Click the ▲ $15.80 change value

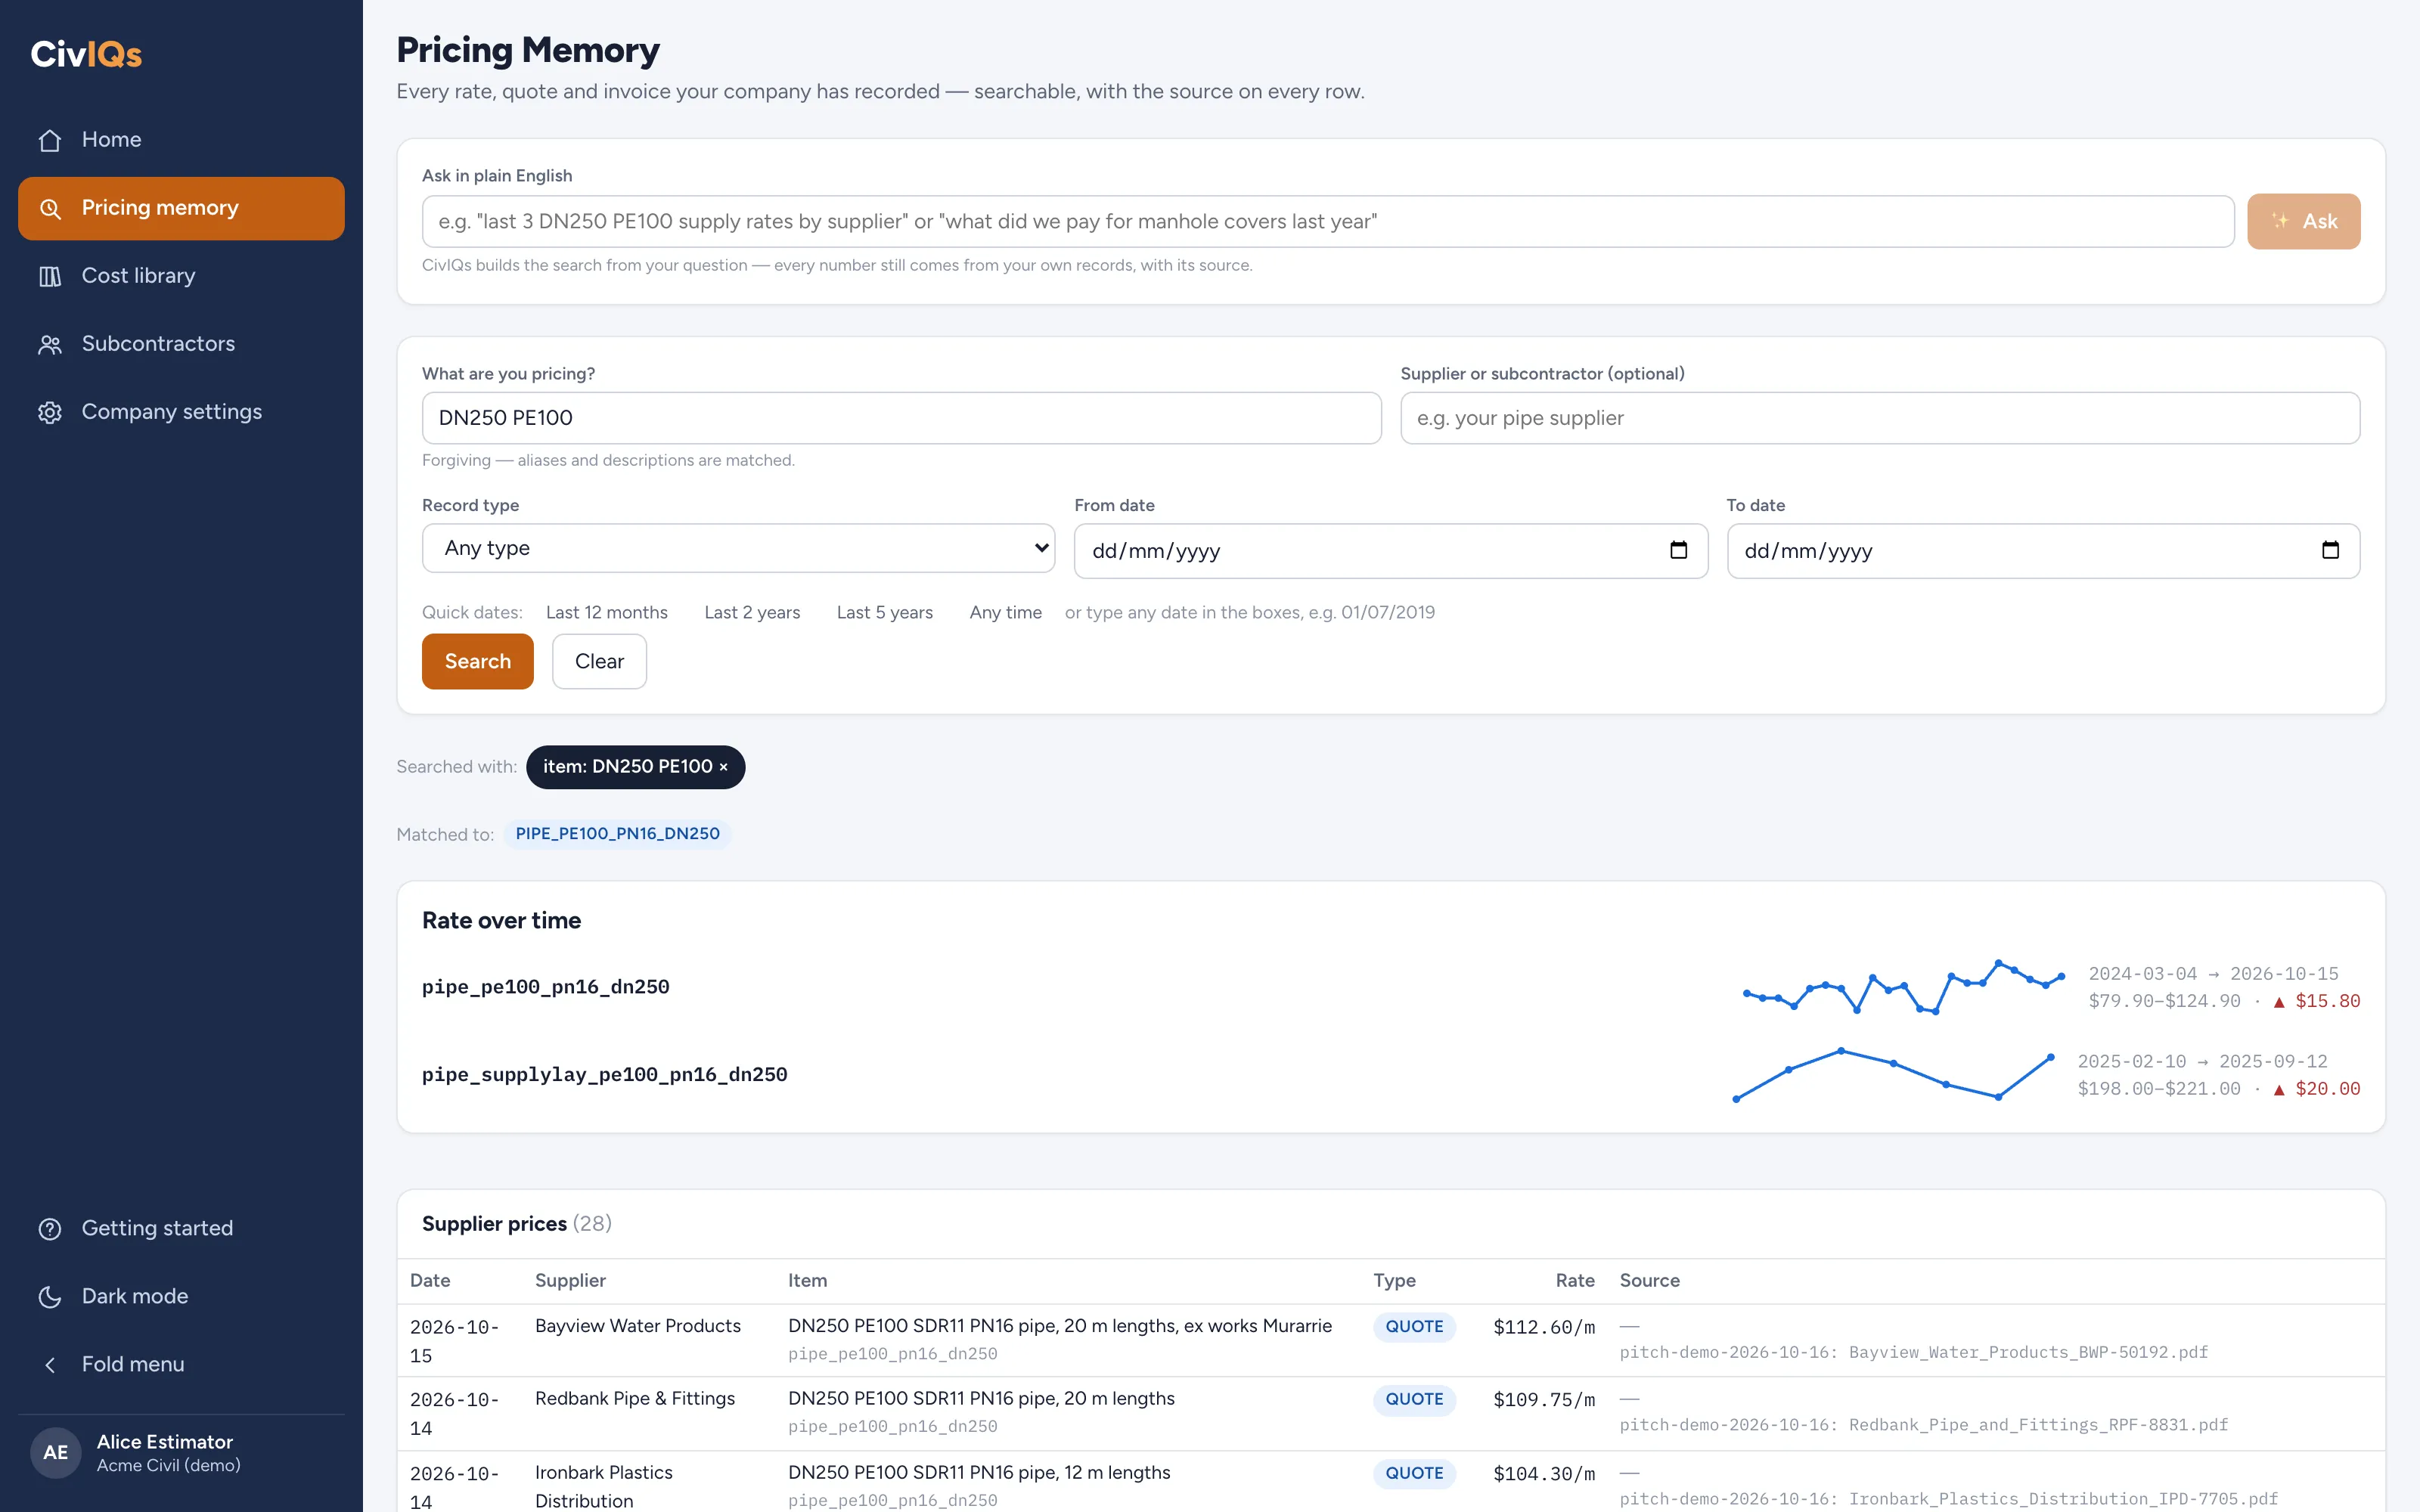[x=2316, y=1002]
